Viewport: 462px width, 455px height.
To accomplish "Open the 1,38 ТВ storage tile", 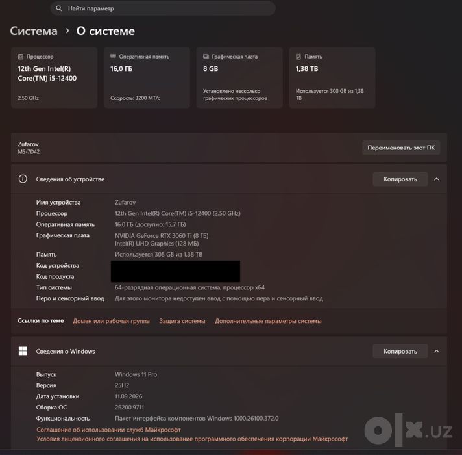I will (x=332, y=77).
